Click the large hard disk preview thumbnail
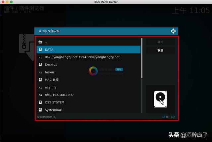 pos(160,99)
